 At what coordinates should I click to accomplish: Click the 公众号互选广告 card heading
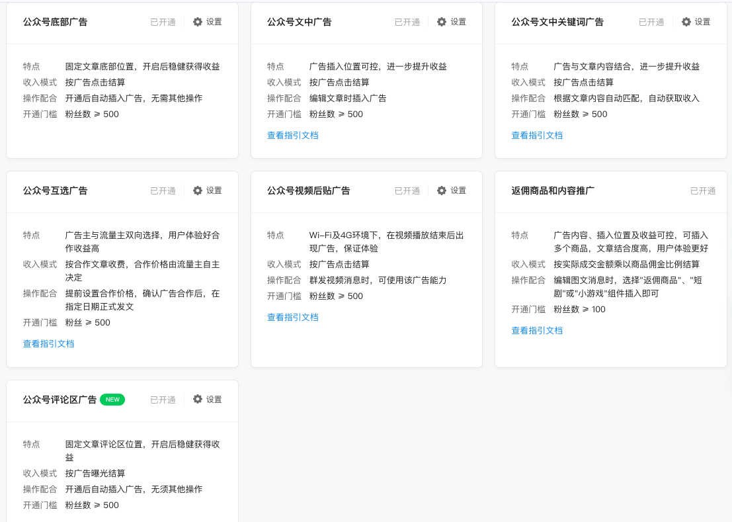[x=55, y=191]
